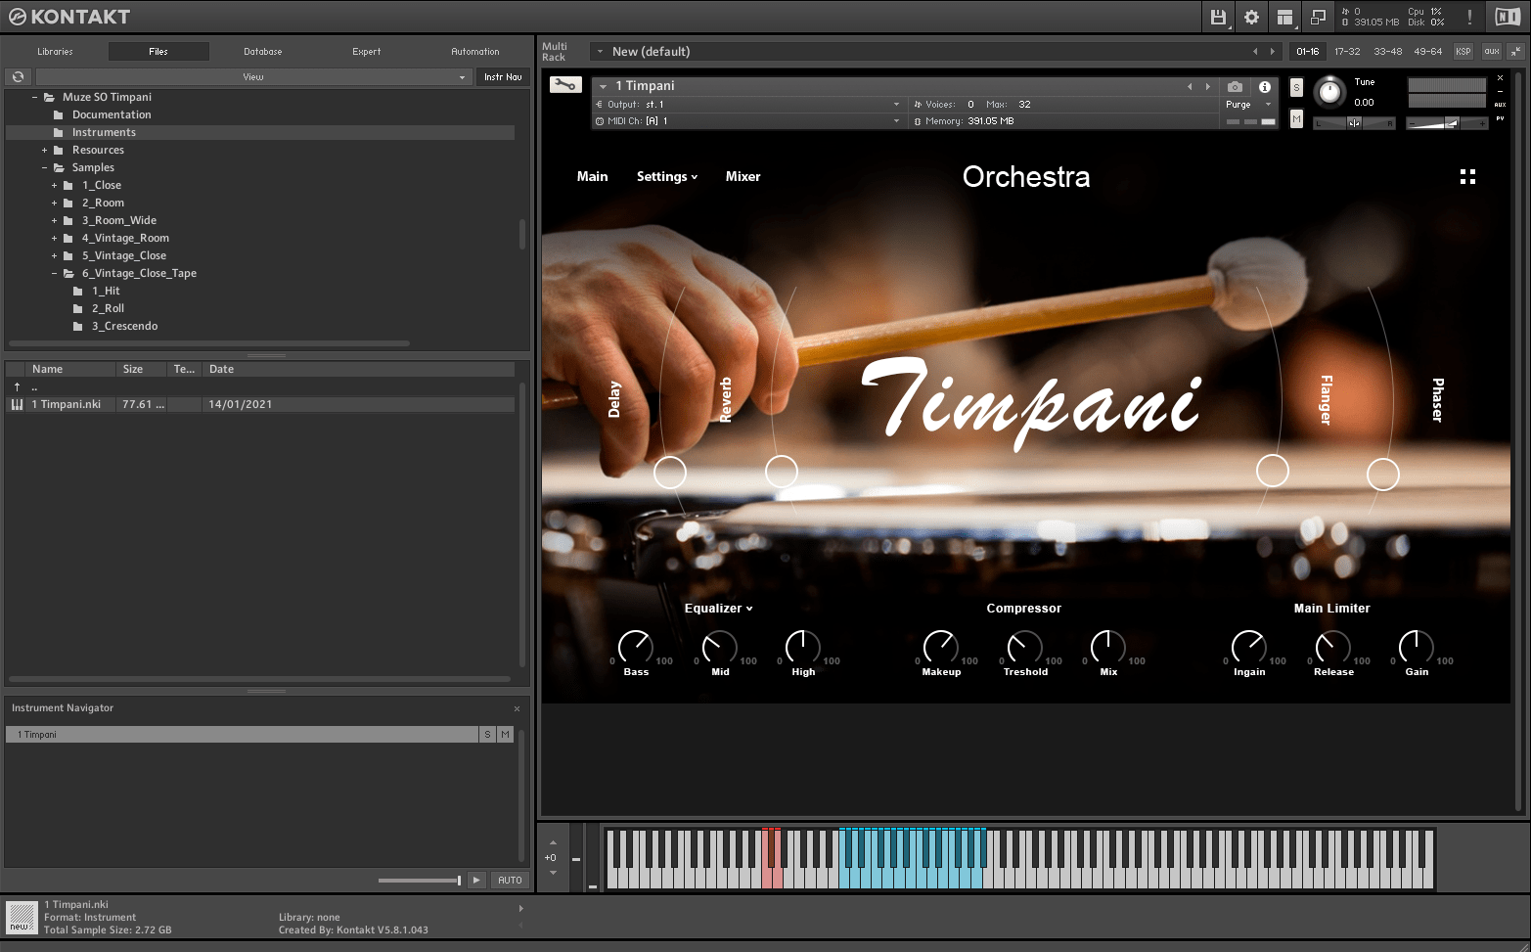Click keyboard octave up arrow
The image size is (1531, 952).
tap(553, 842)
